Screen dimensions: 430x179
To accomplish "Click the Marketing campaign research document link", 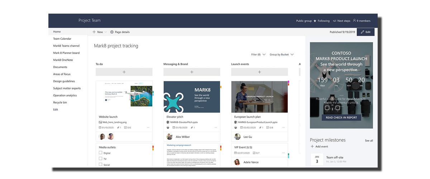I will 180,145.
